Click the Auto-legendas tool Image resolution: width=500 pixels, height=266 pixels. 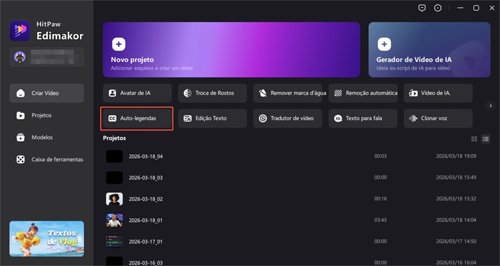tap(137, 118)
